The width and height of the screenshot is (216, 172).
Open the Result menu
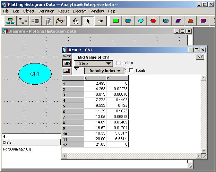pos(63,11)
